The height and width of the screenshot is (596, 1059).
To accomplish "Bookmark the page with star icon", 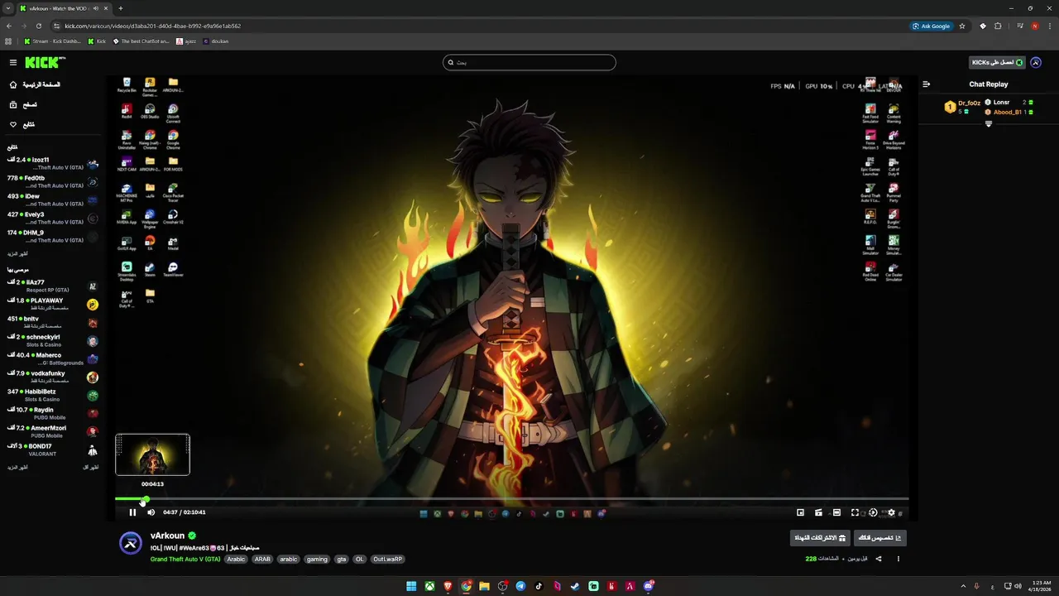I will (x=962, y=26).
